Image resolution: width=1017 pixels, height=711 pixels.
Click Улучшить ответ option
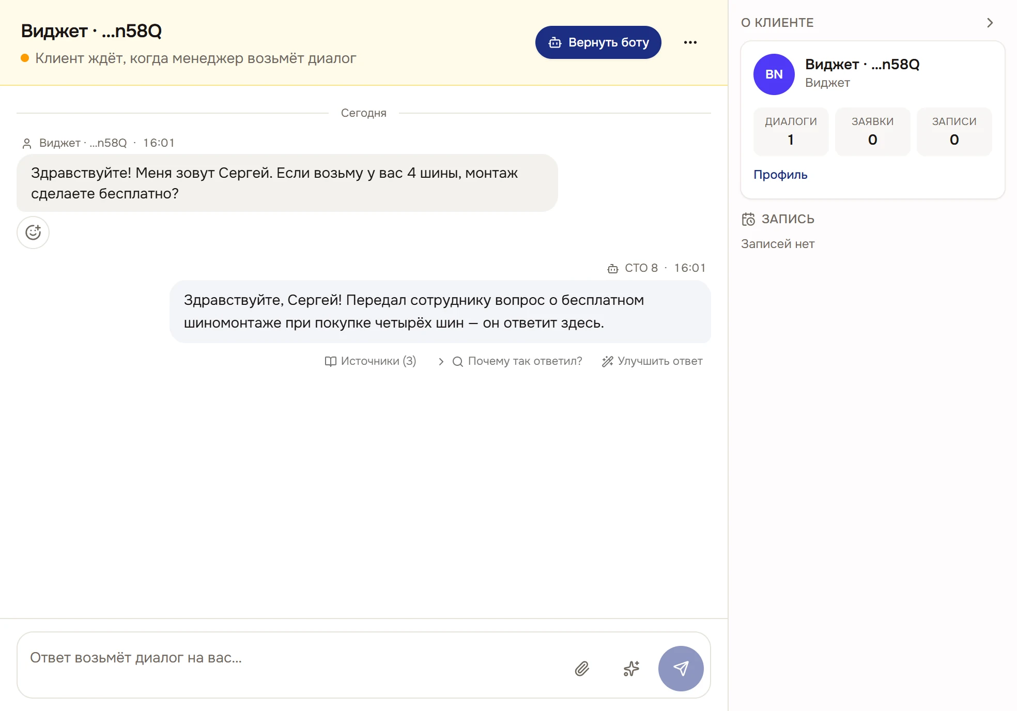click(x=652, y=361)
